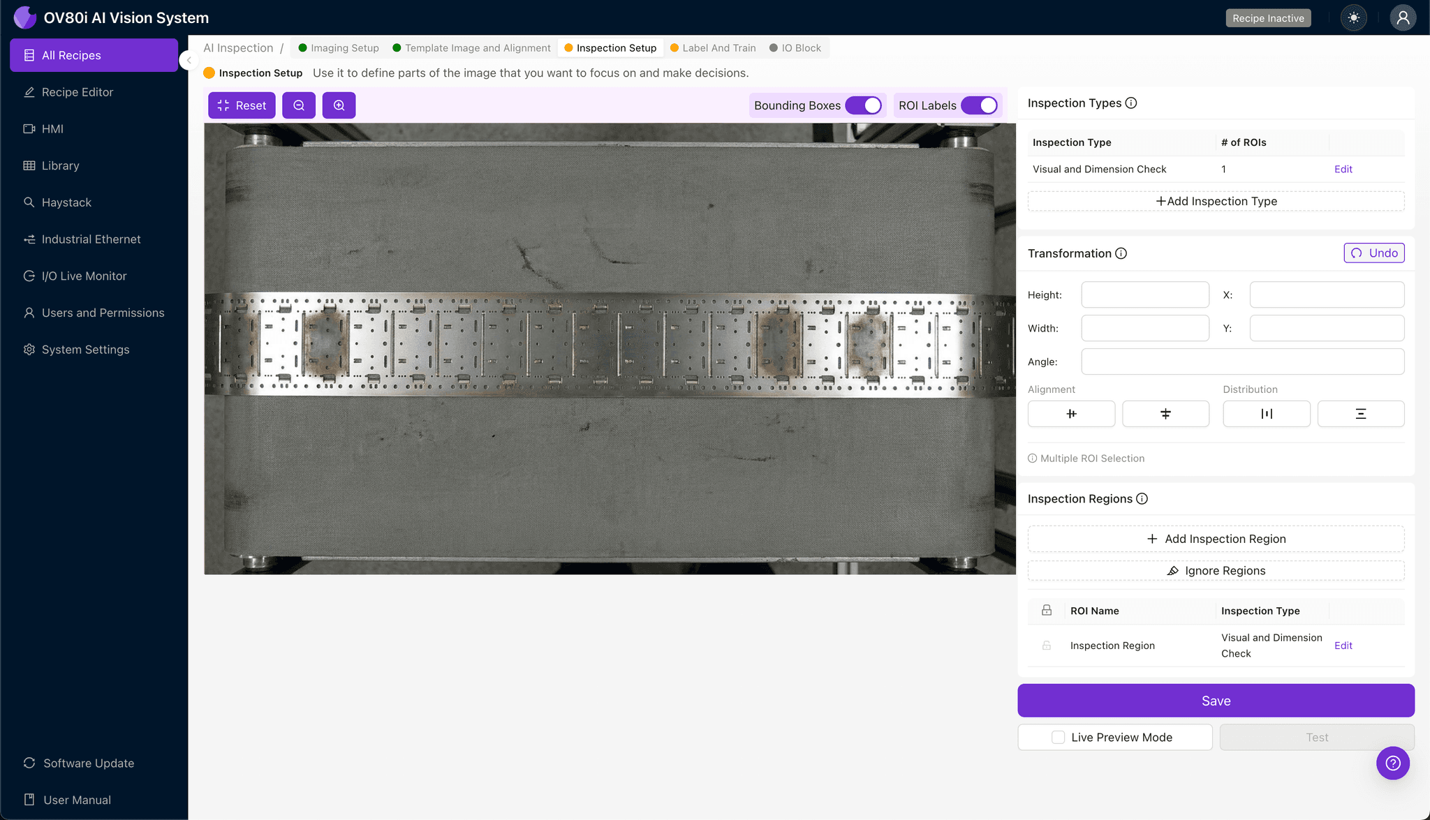
Task: Click the purple Save button
Action: tap(1216, 701)
